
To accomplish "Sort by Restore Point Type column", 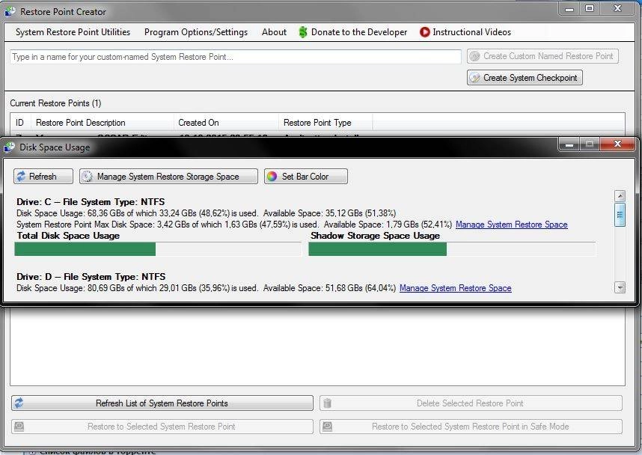I will click(325, 123).
